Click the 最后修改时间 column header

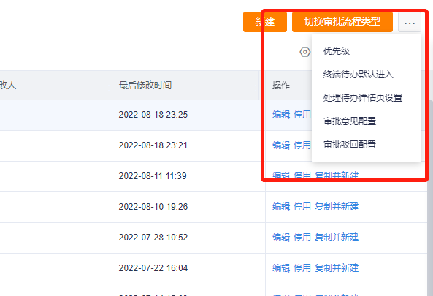click(x=145, y=85)
